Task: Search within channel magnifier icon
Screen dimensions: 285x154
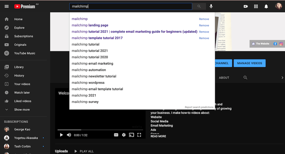Action: (245, 78)
